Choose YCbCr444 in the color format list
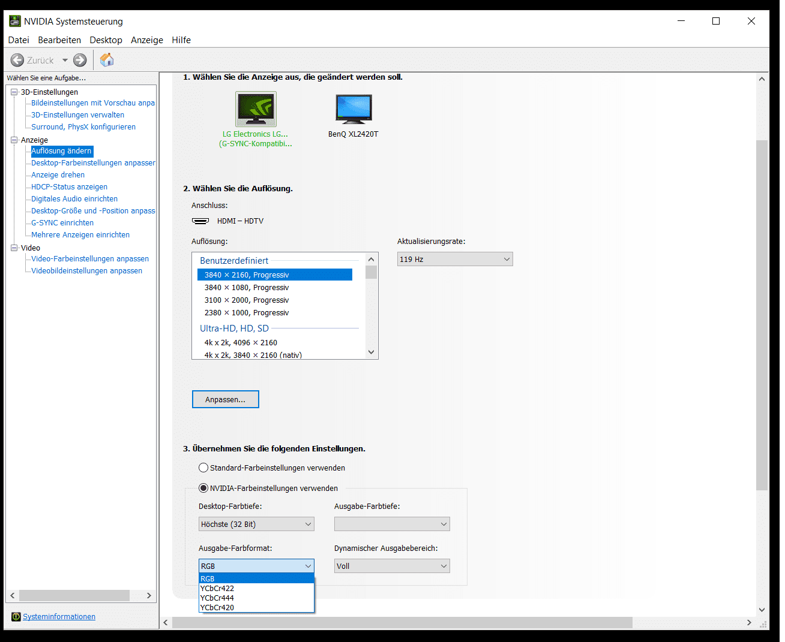 (x=256, y=598)
